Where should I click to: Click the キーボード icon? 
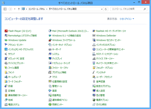coord(50,49)
